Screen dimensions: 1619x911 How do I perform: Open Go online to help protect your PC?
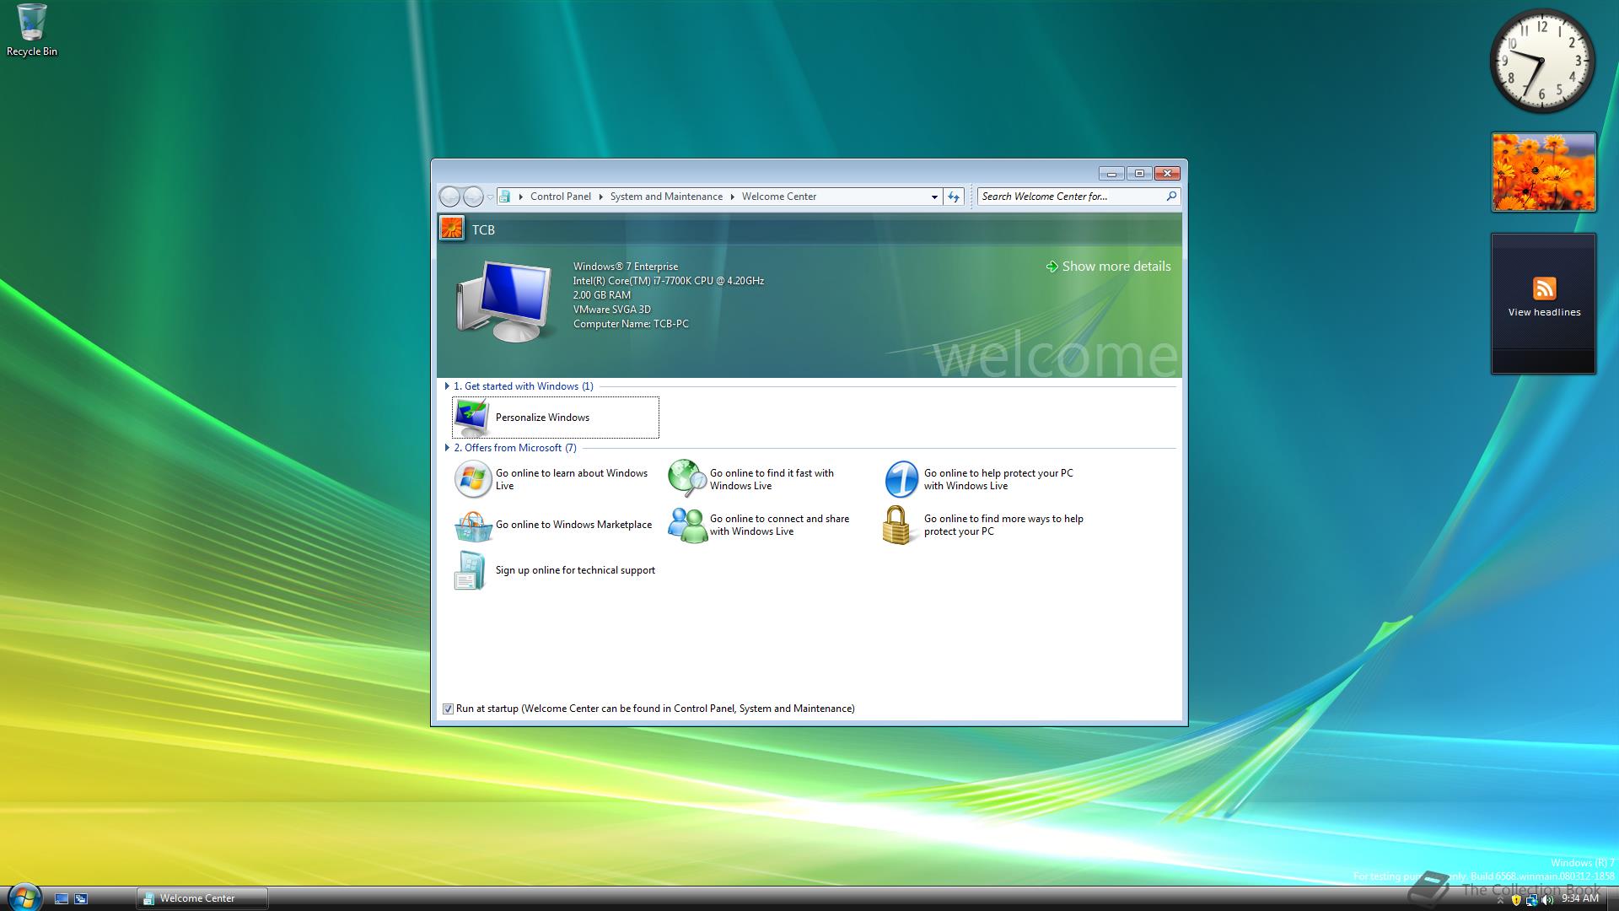tap(982, 479)
